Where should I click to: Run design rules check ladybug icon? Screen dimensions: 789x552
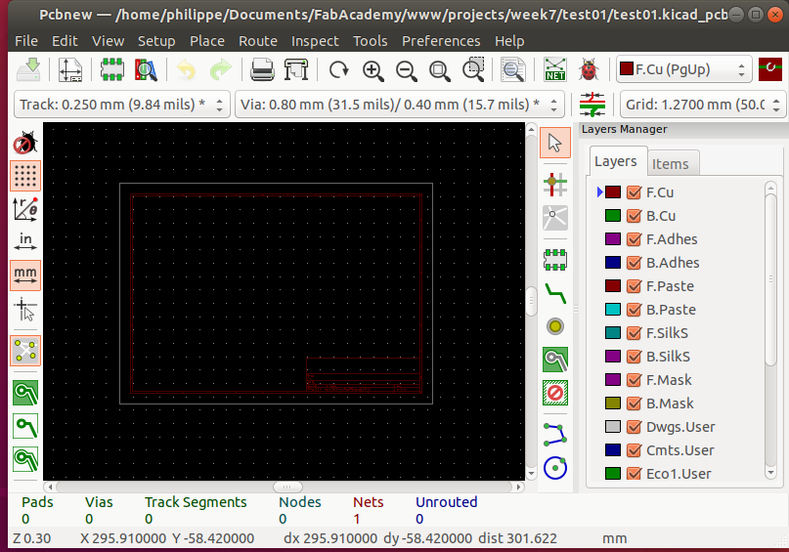[589, 69]
